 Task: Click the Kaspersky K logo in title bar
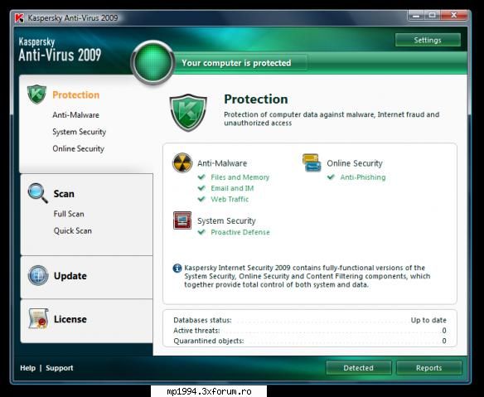coord(19,18)
